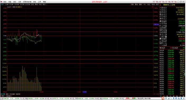This screenshot has width=186, height=100.
Task: Click the 行情 button in the title bar
Action: click(155, 2)
